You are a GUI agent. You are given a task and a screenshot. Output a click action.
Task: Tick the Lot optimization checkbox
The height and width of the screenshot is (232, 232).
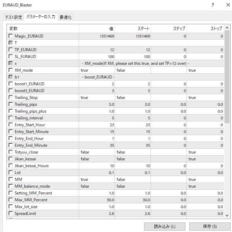click(11, 172)
